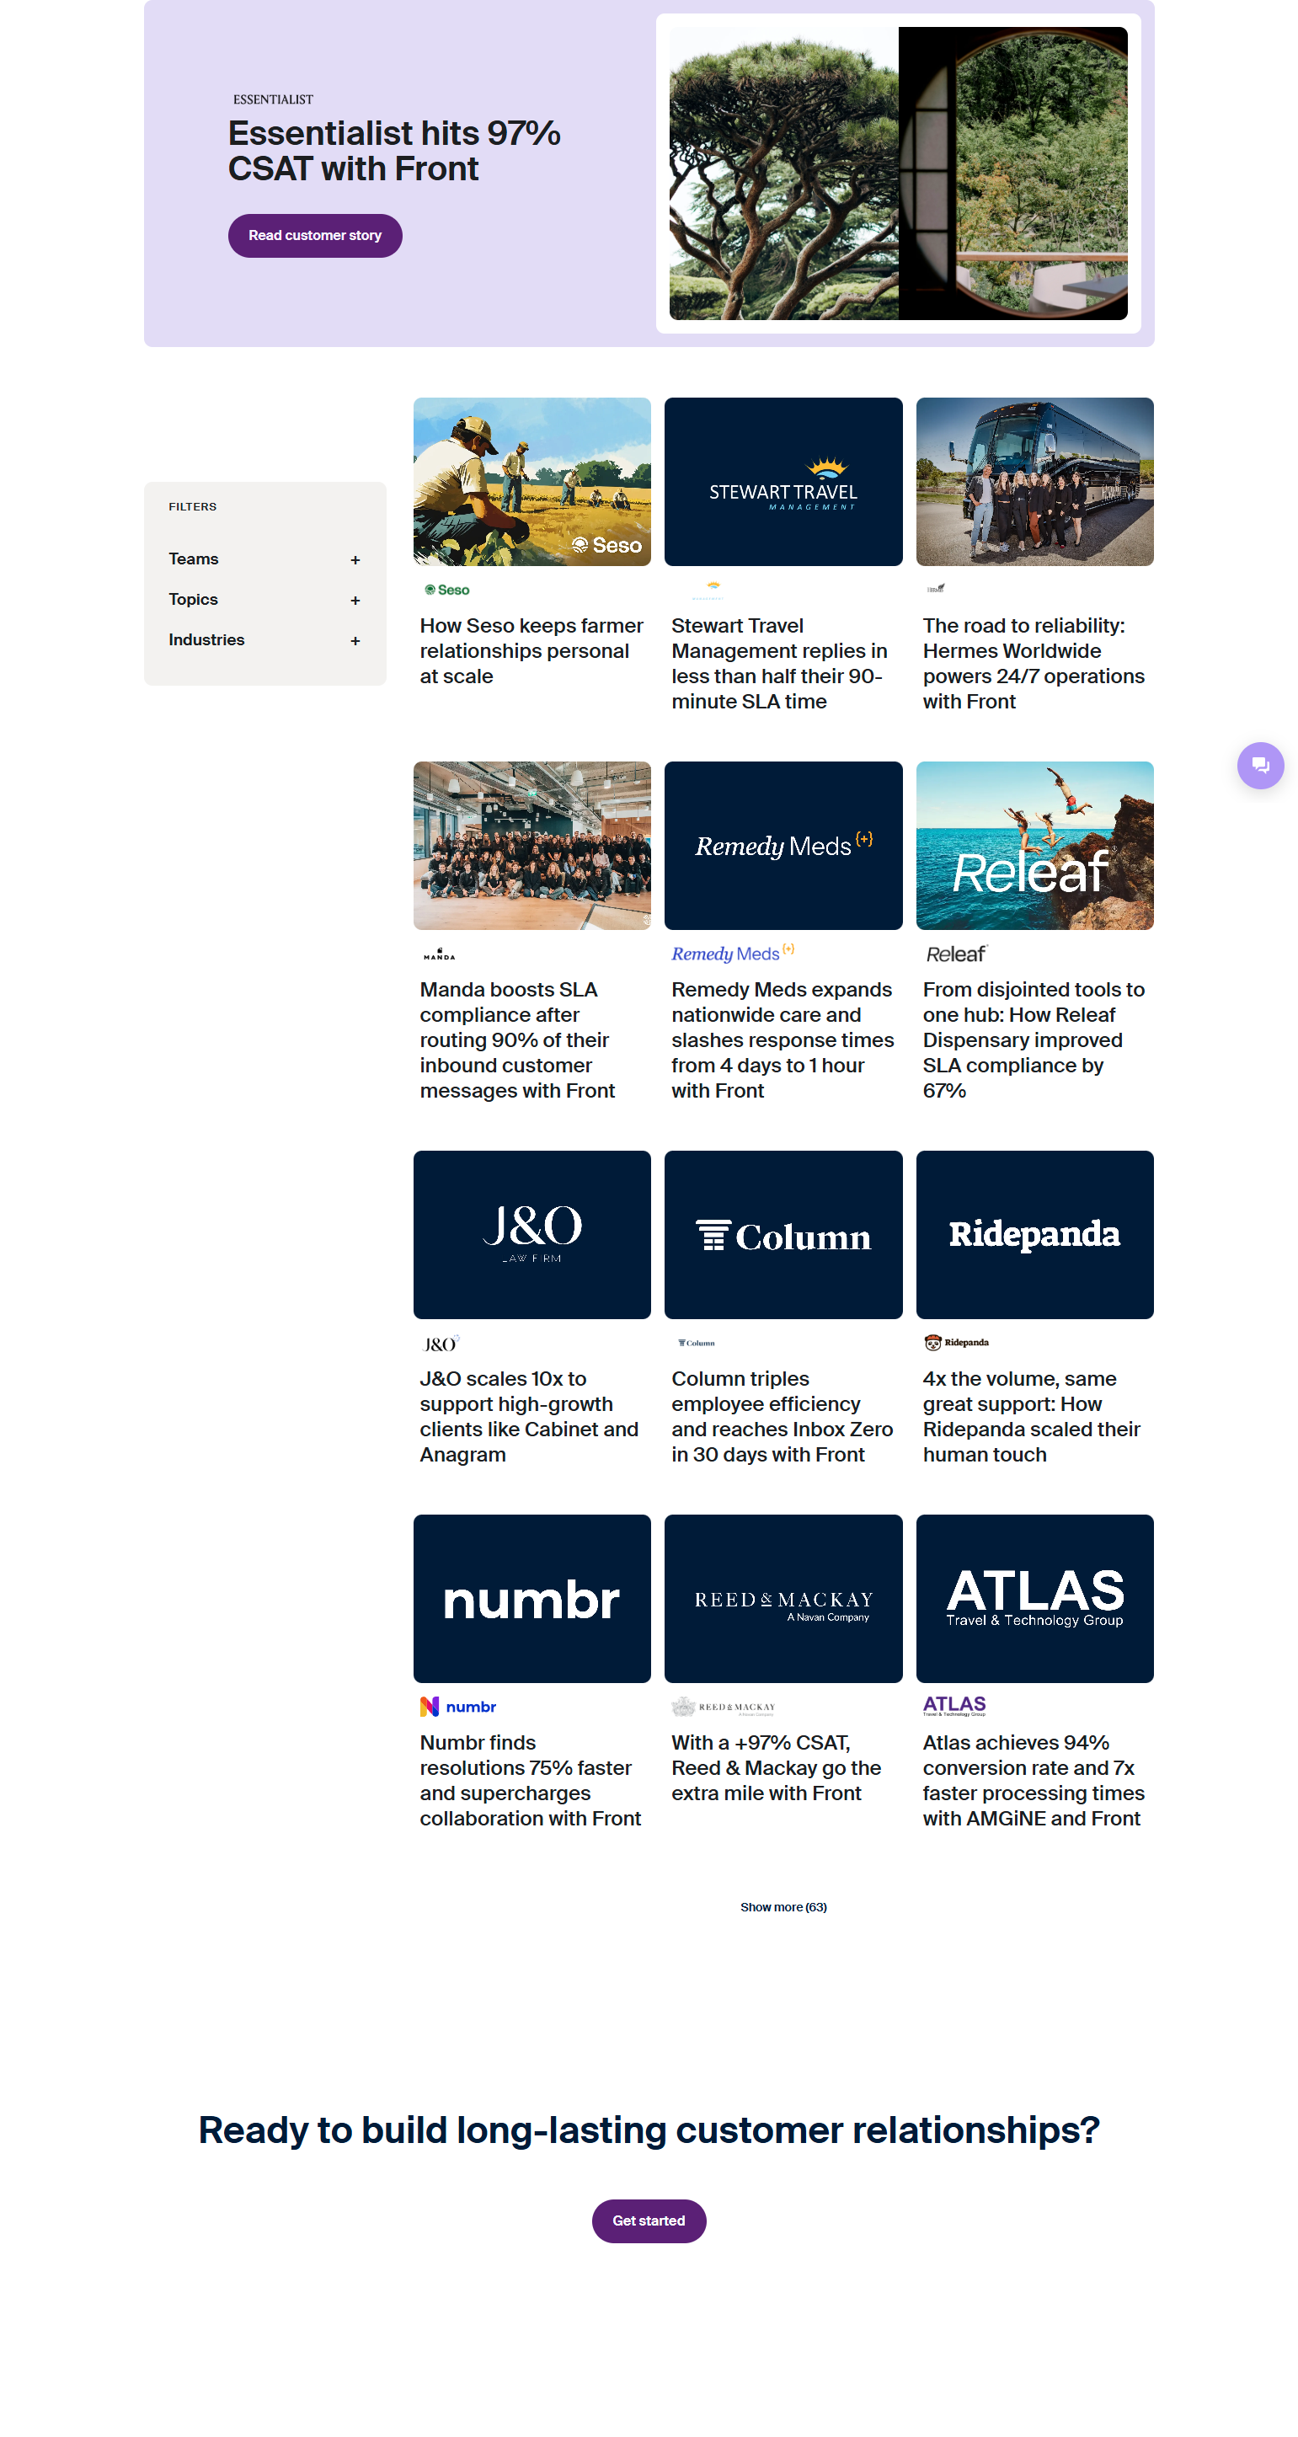Expand the Topics filter

pyautogui.click(x=264, y=600)
